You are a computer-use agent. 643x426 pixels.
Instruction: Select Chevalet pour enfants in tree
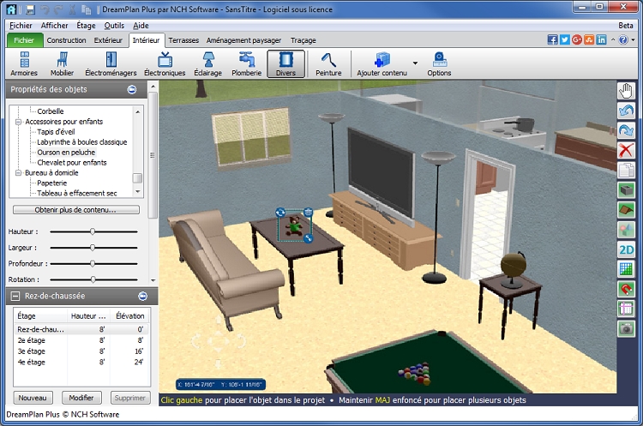72,162
